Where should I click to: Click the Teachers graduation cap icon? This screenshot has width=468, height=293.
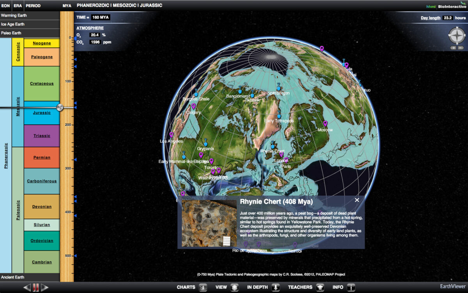coord(320,287)
